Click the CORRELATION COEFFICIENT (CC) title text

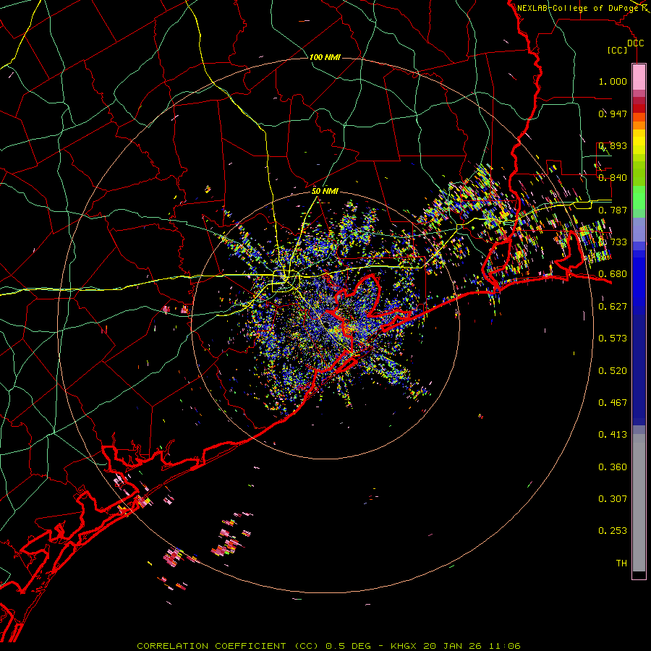point(227,646)
